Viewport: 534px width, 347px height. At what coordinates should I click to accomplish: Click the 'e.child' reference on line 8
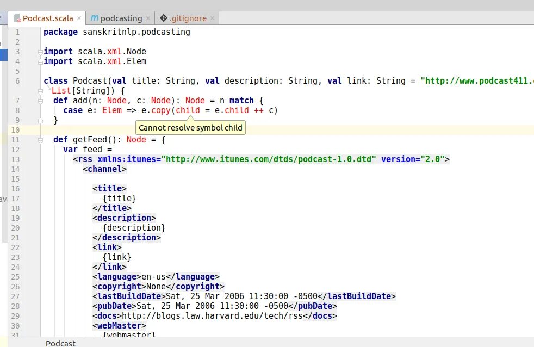[232, 110]
